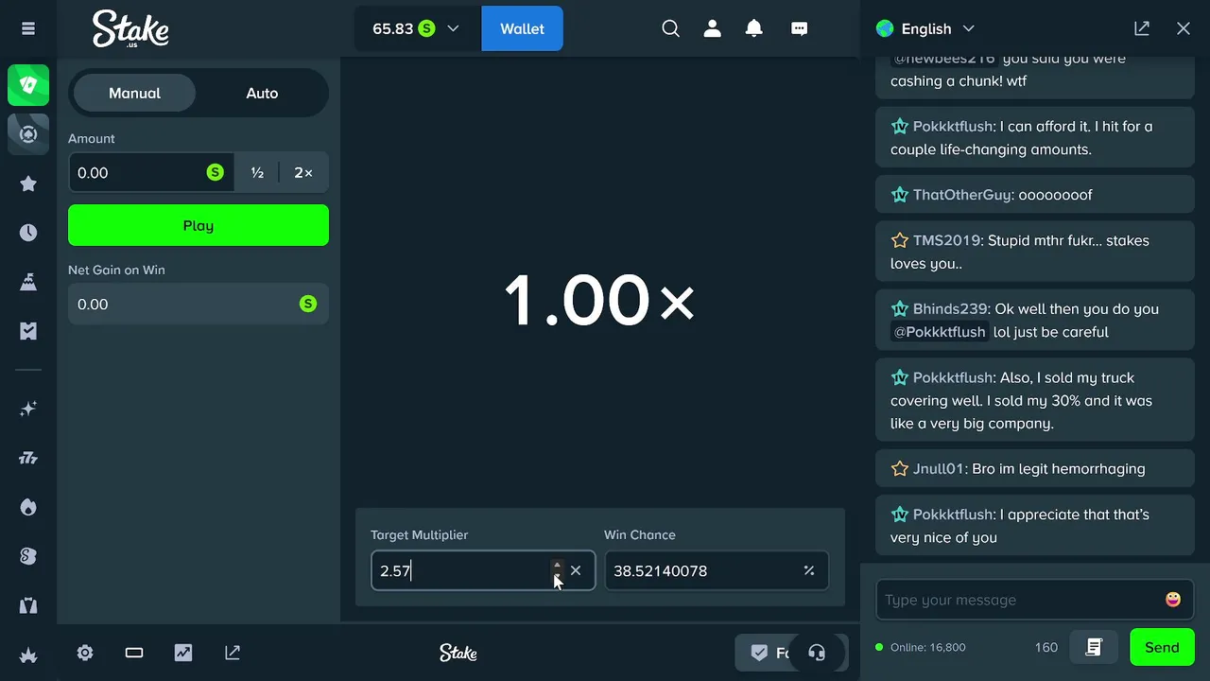Screen dimensions: 1210x681
Task: Open the notifications bell
Action: click(x=753, y=28)
